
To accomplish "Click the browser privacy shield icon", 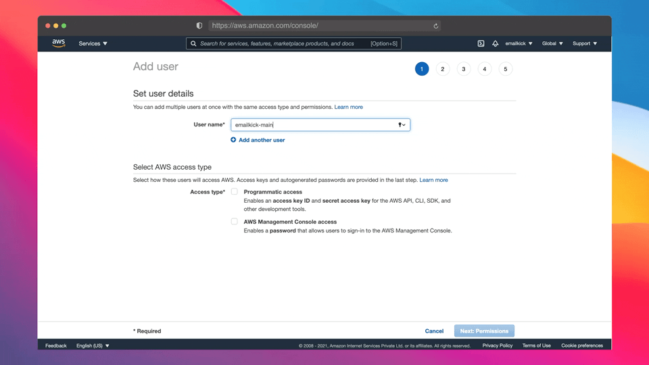I will tap(199, 26).
